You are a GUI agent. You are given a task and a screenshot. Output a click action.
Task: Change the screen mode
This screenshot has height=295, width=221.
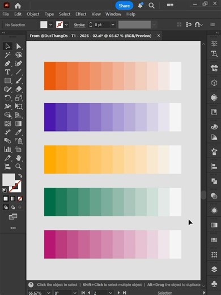tap(13, 217)
